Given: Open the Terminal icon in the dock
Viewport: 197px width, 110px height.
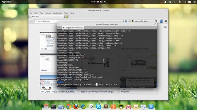Looking at the screenshot, I should pos(53,107).
